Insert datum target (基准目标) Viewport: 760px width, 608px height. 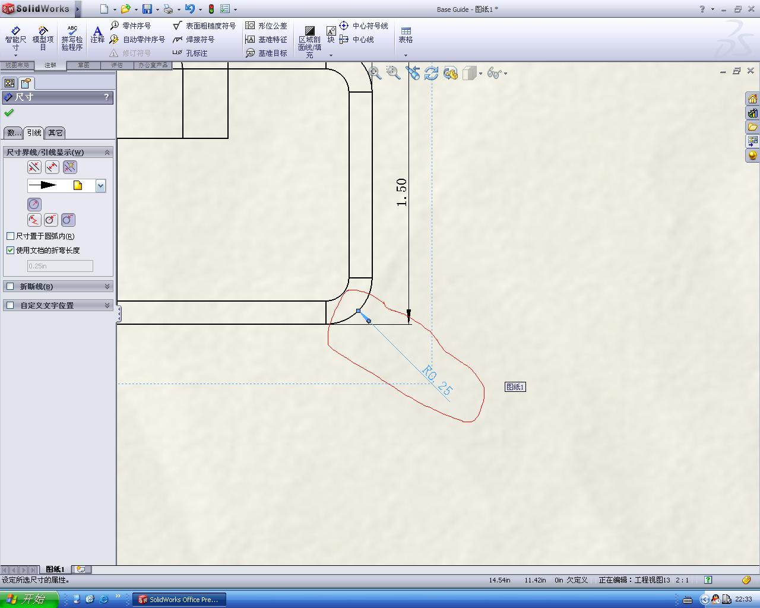pyautogui.click(x=266, y=53)
